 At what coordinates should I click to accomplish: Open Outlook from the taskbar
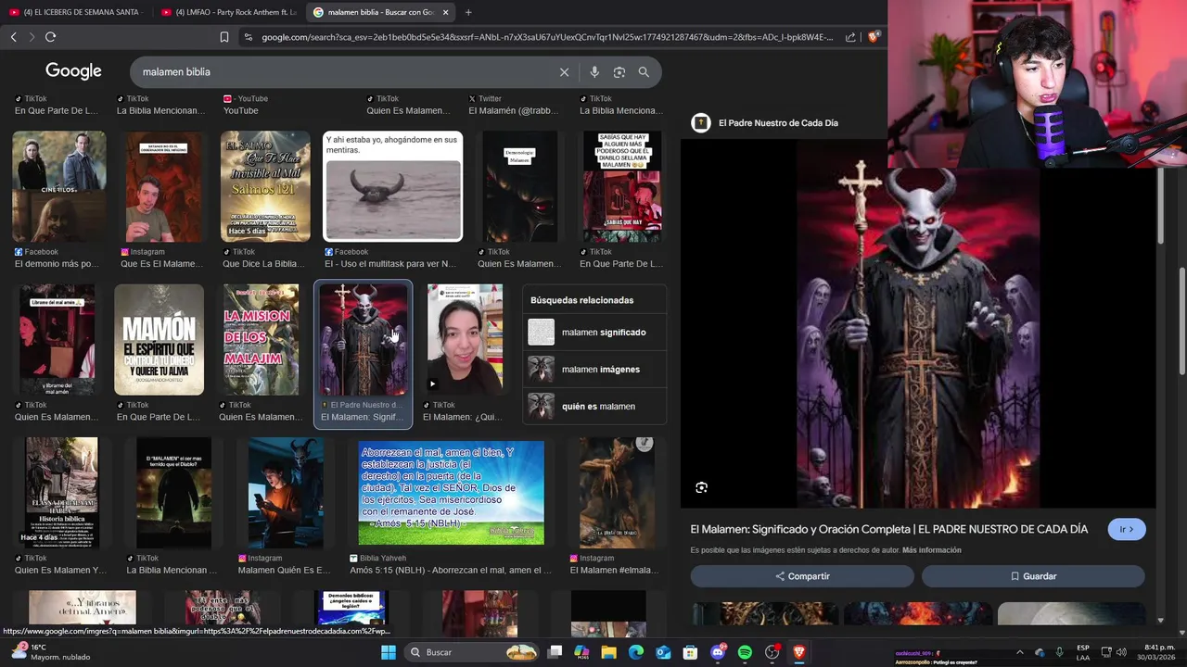tap(663, 652)
